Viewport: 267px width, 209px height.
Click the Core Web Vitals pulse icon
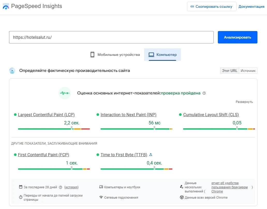[x=64, y=93]
